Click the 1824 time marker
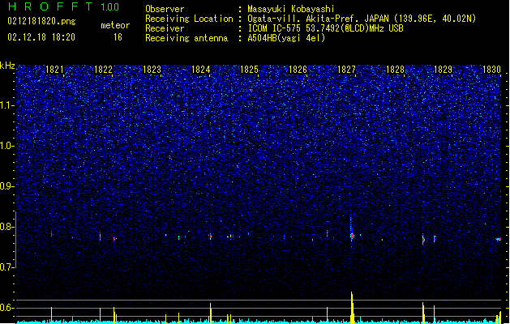 point(201,70)
